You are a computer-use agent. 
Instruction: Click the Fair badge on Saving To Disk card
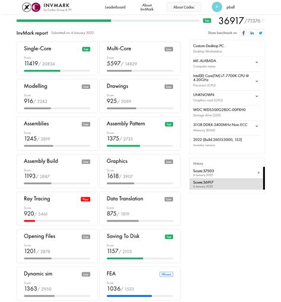tap(169, 237)
